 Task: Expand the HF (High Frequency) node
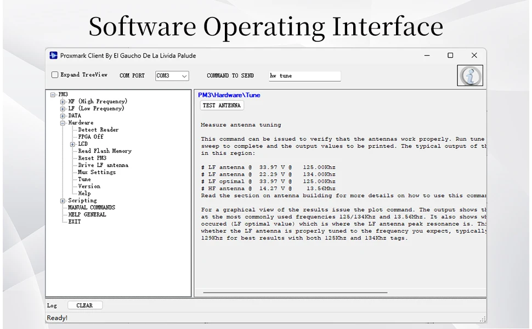pos(63,102)
